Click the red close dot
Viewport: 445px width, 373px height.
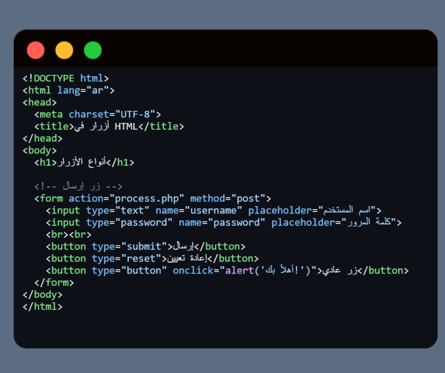tap(36, 50)
